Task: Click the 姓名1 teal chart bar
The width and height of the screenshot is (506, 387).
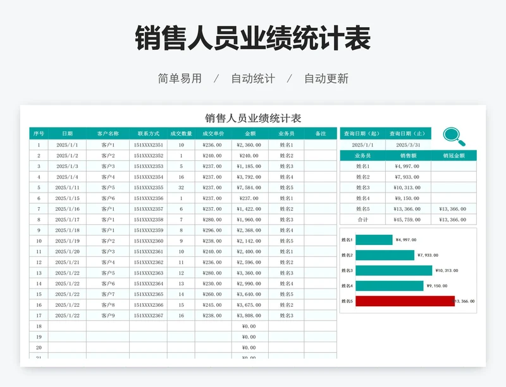Action: pyautogui.click(x=374, y=240)
